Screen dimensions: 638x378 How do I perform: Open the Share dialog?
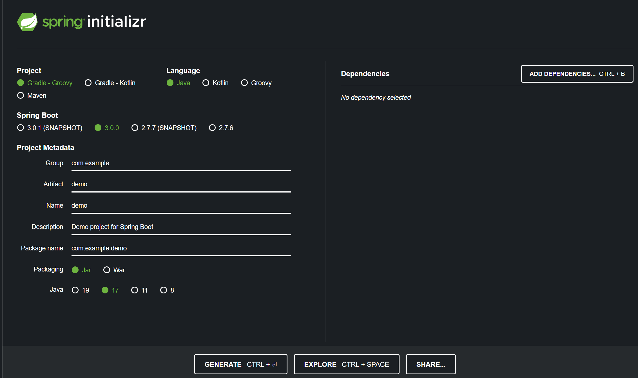pos(430,365)
